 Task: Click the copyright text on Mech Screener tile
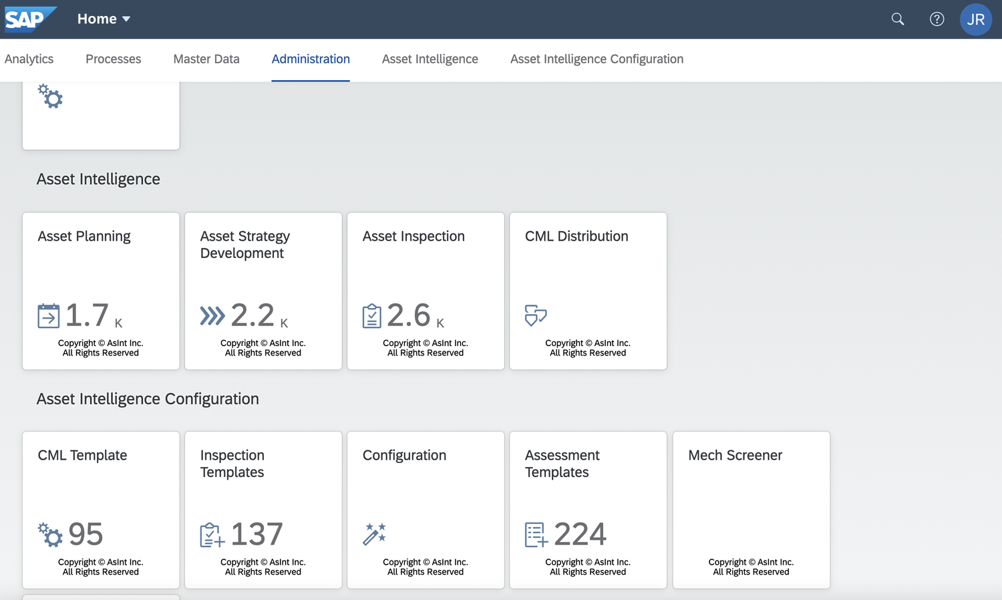point(751,567)
